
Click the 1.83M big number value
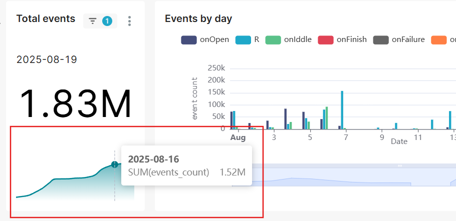[76, 104]
